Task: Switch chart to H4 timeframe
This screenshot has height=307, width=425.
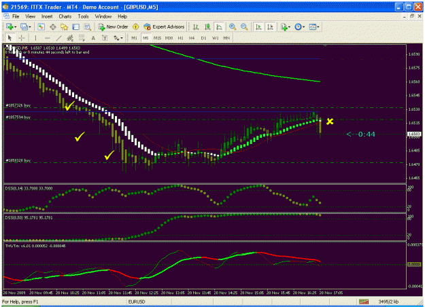Action: coord(192,38)
